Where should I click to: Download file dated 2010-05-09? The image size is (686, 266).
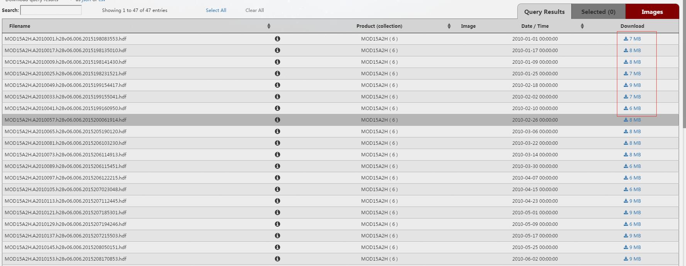tap(632, 224)
